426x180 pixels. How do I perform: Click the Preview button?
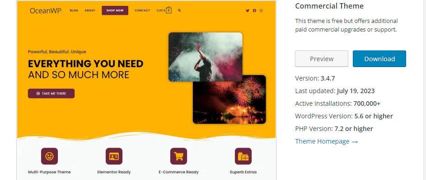322,59
